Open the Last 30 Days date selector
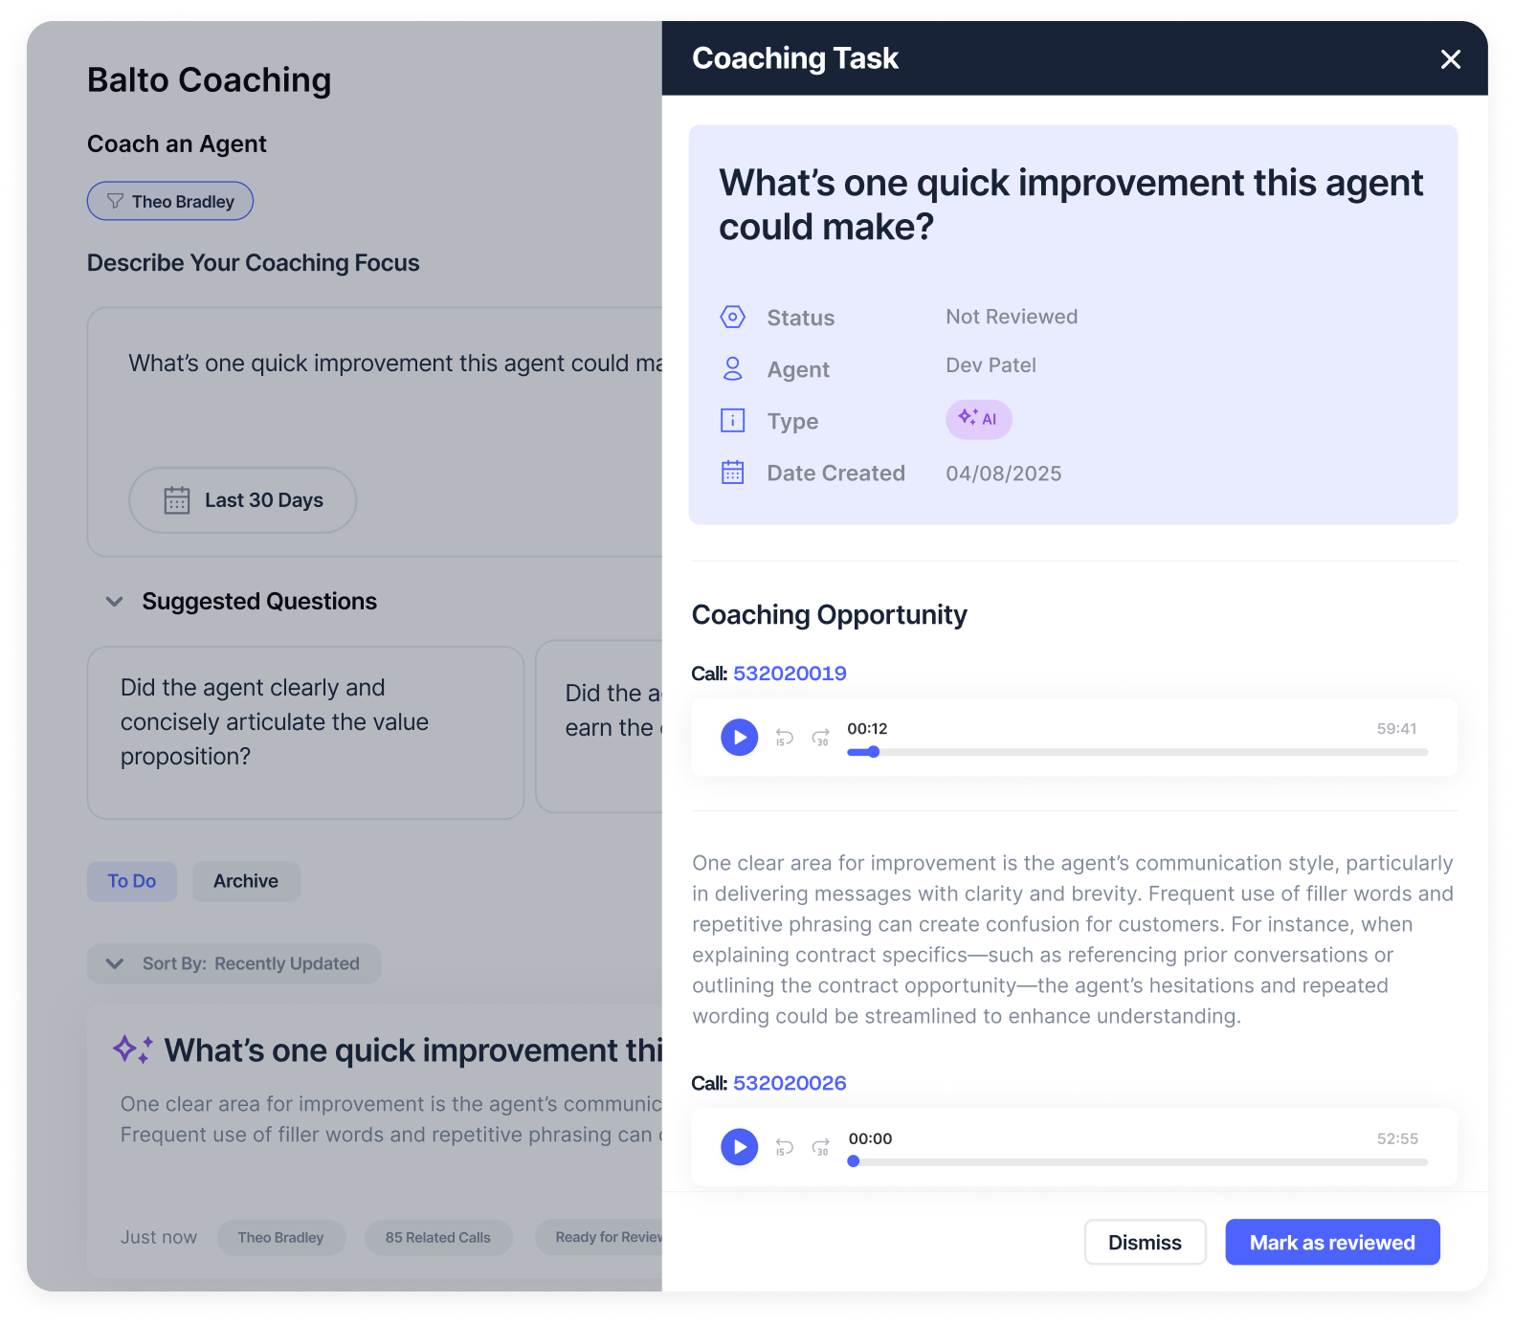The image size is (1514, 1325). 242,499
